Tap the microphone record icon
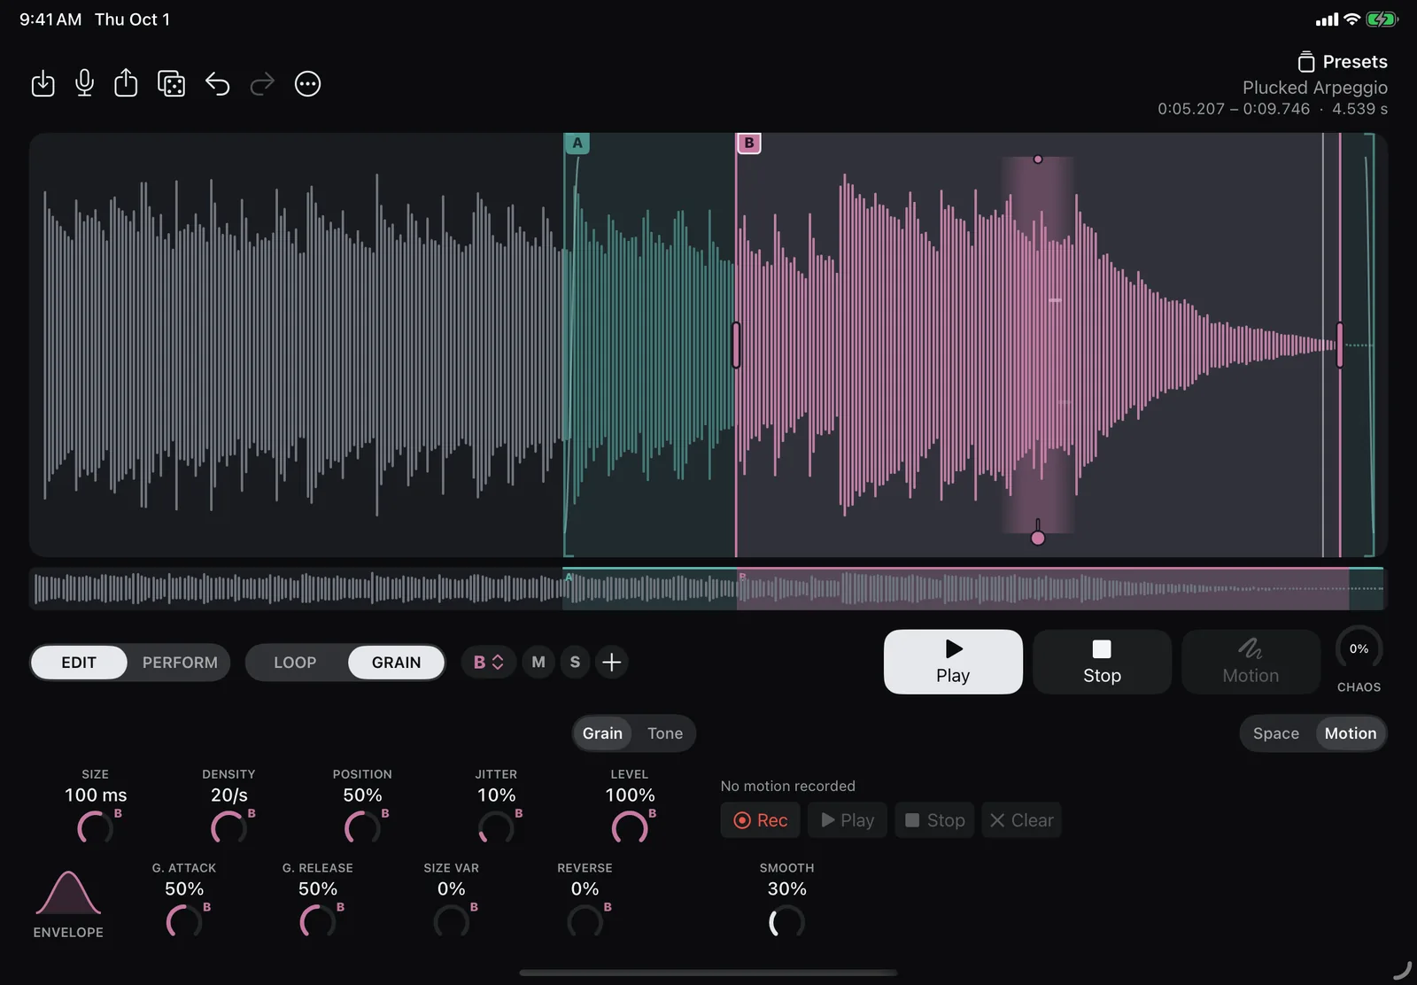The height and width of the screenshot is (985, 1417). pos(84,83)
